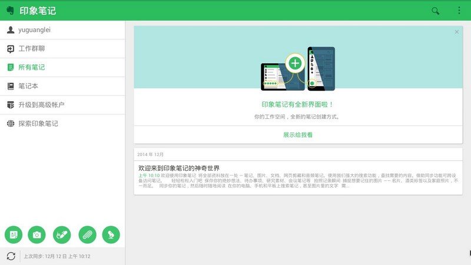Select 升级到高级帐户 upgrade option
Screen dimensions: 471x265
pos(62,105)
